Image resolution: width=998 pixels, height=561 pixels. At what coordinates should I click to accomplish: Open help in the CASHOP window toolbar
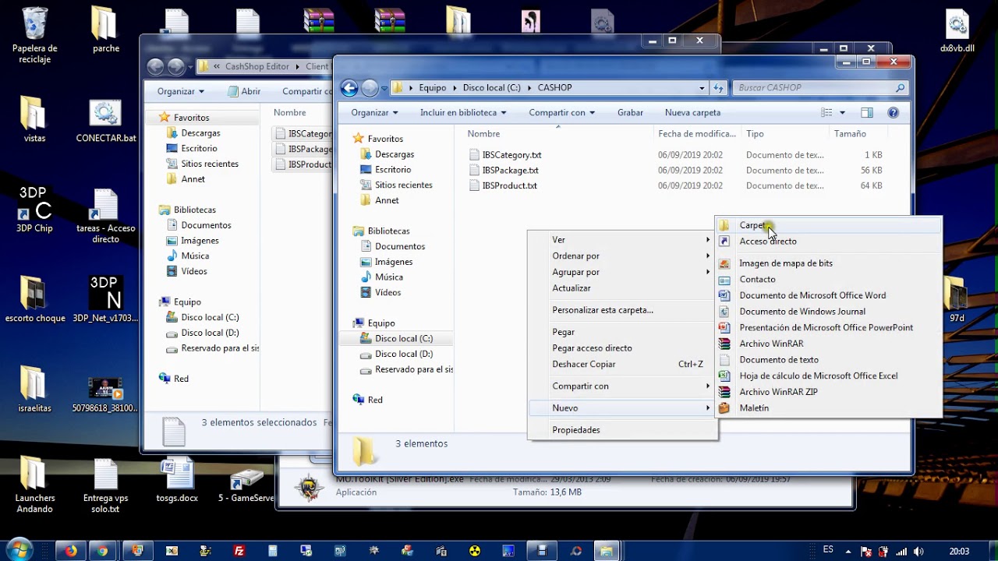[x=894, y=113]
